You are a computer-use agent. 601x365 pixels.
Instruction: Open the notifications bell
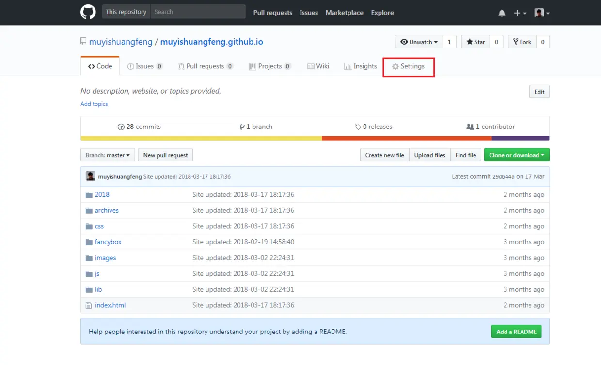pyautogui.click(x=502, y=13)
